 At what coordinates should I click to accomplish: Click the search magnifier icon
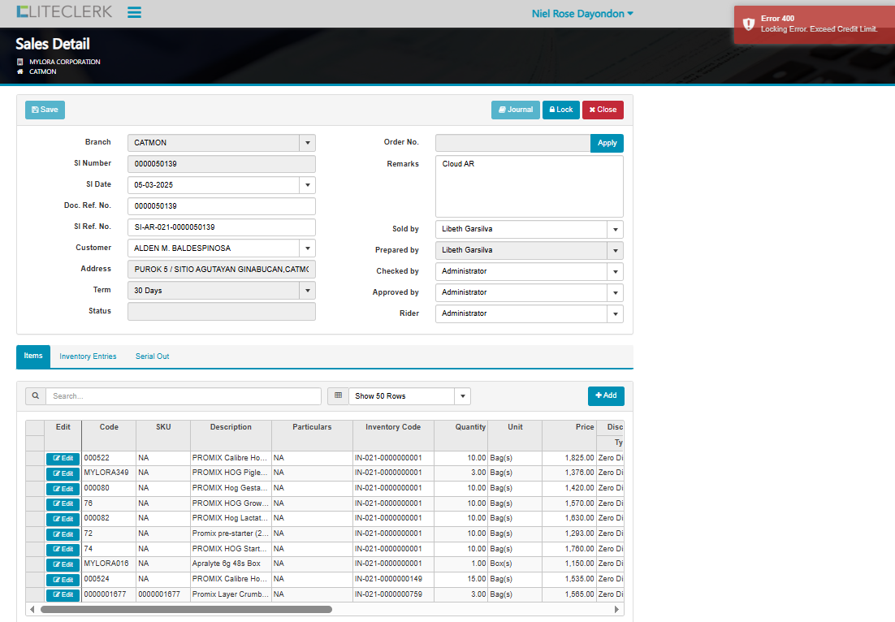[36, 396]
